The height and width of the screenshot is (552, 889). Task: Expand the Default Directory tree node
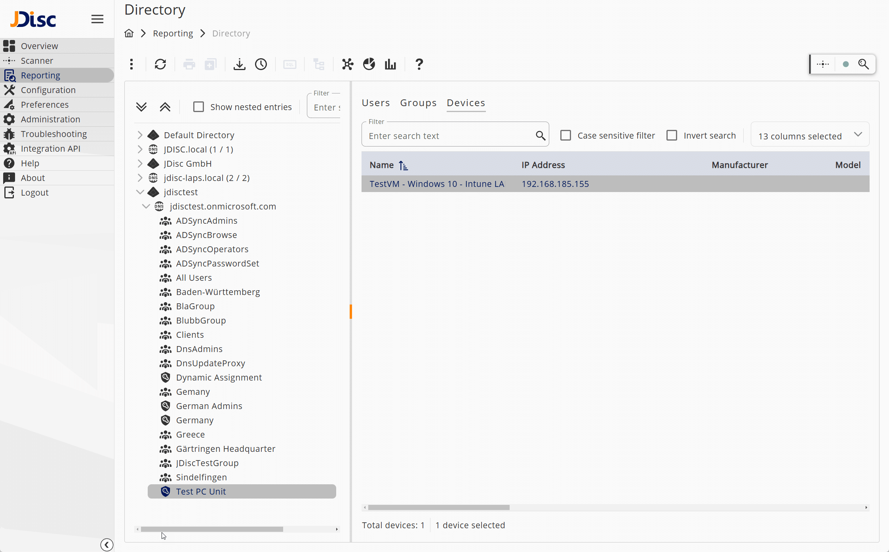tap(140, 135)
